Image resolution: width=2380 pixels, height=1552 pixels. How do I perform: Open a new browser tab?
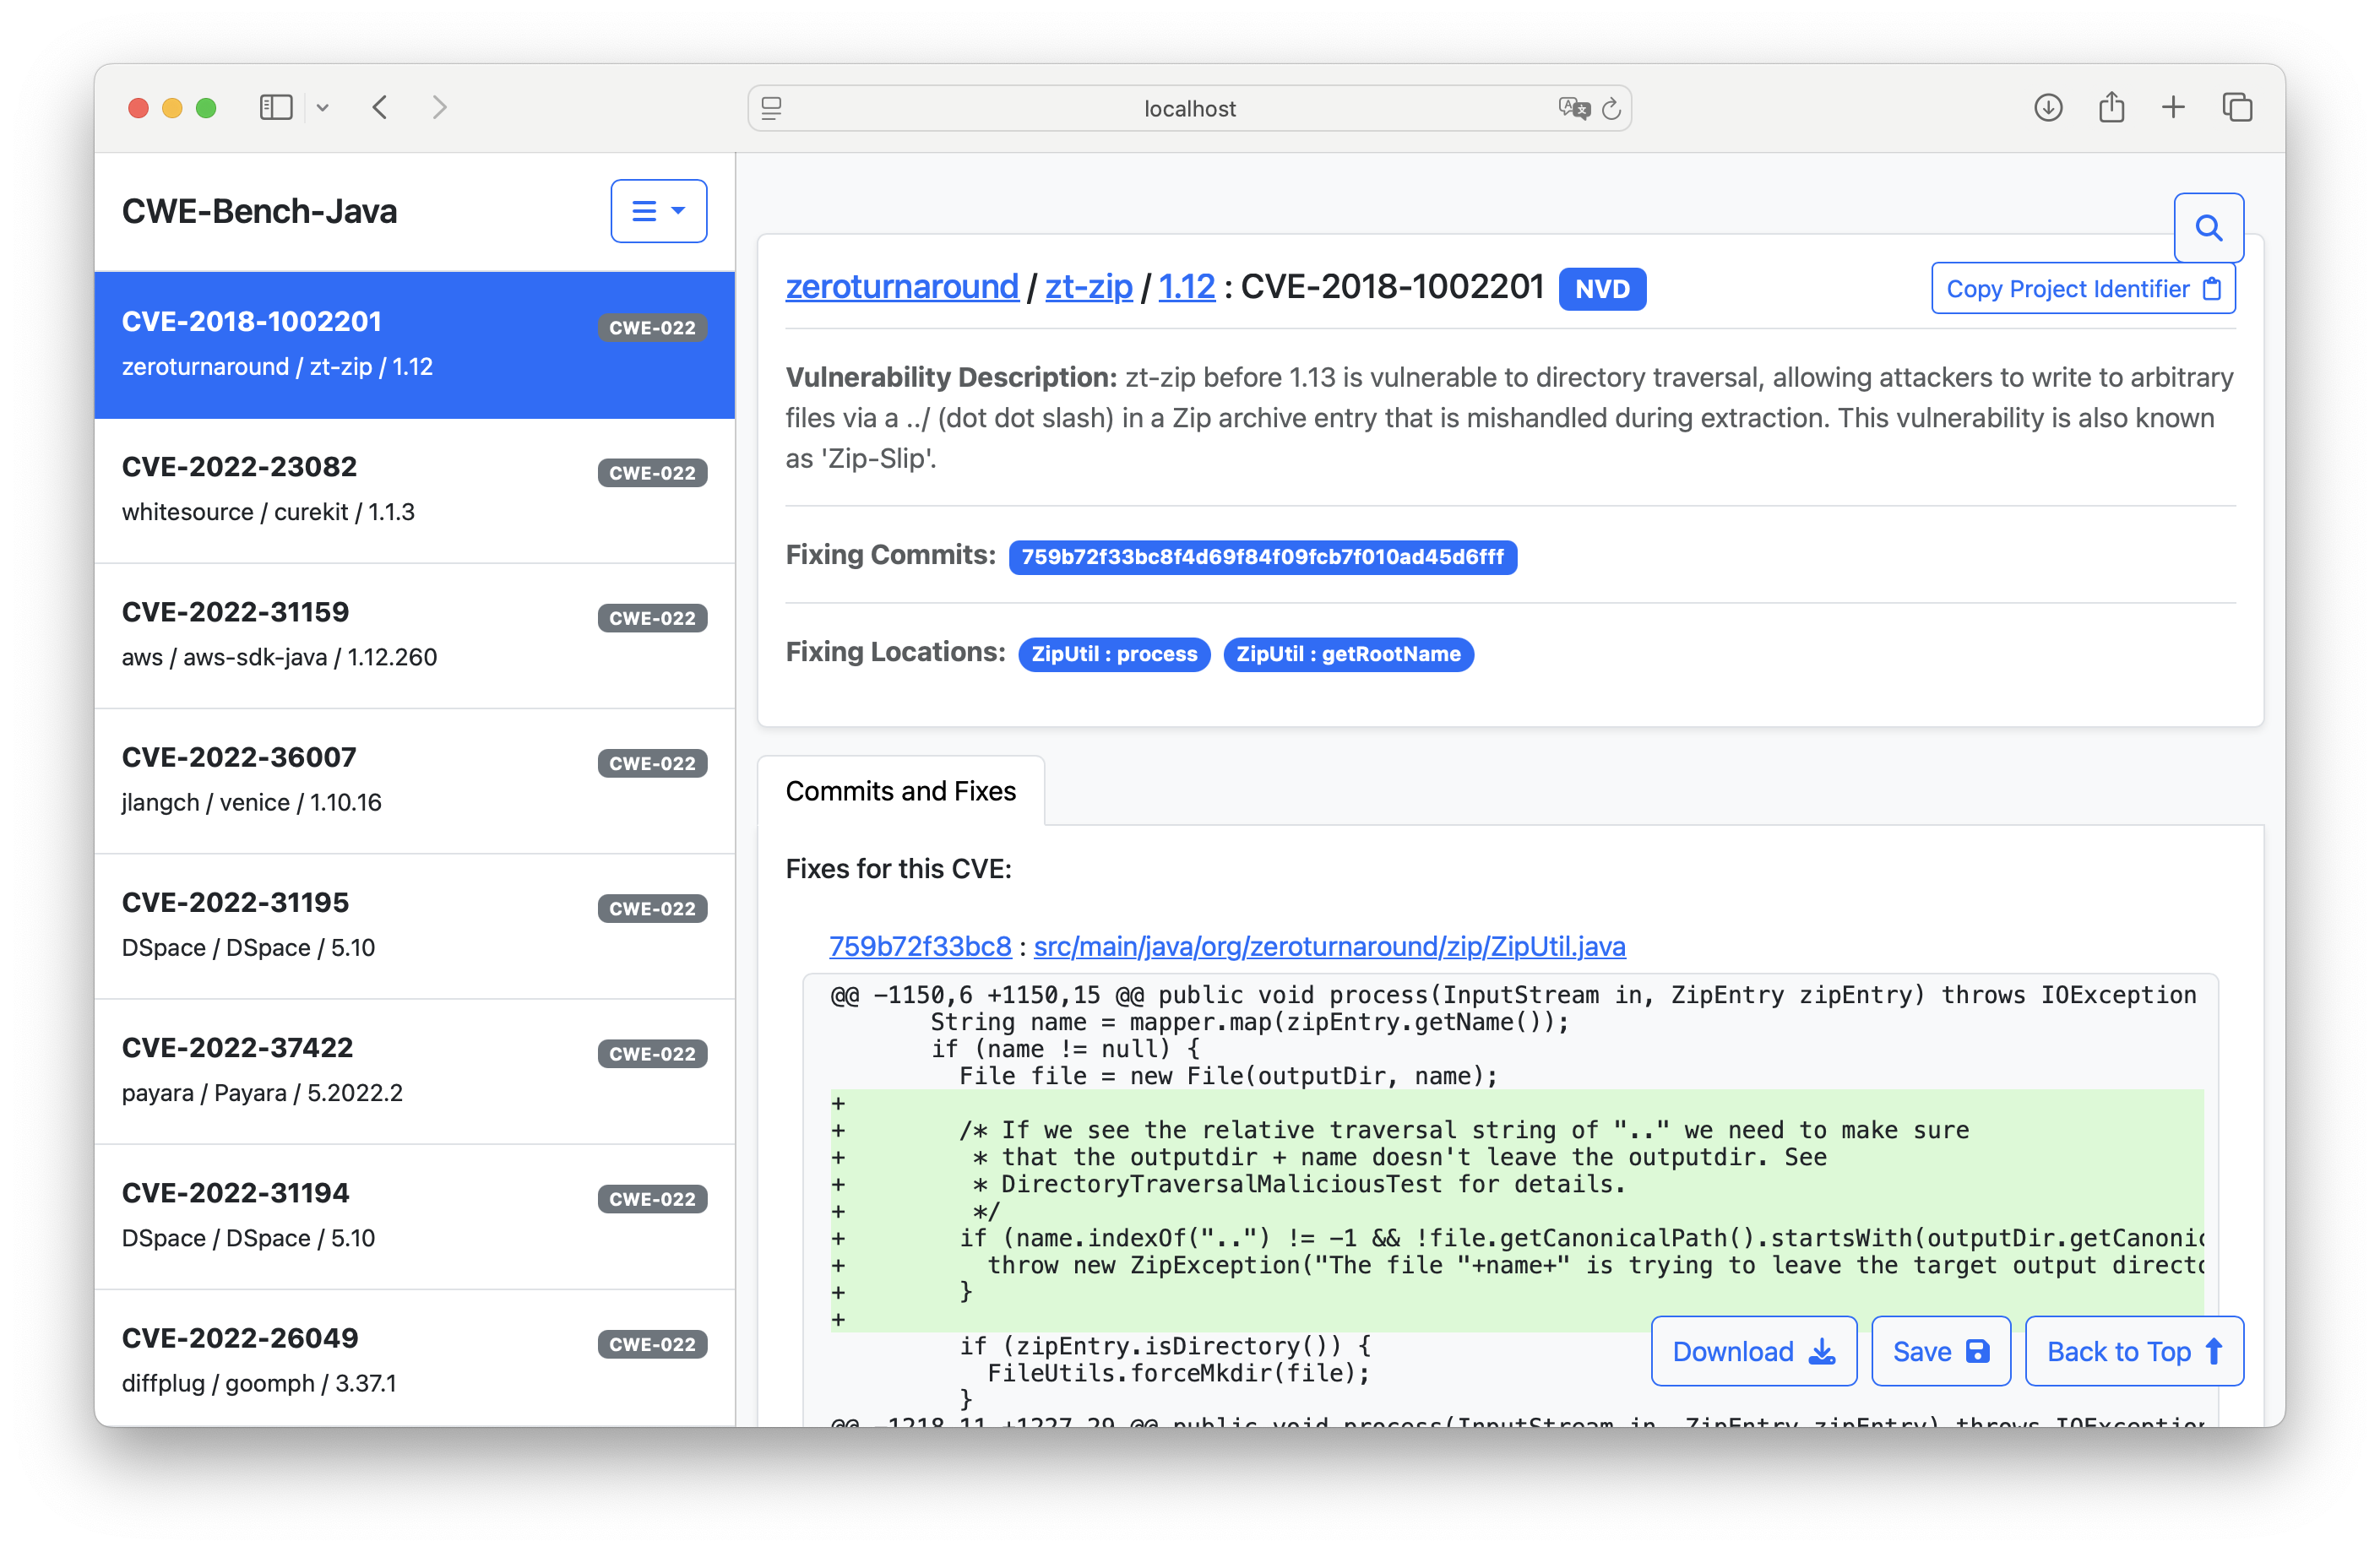pyautogui.click(x=2173, y=107)
